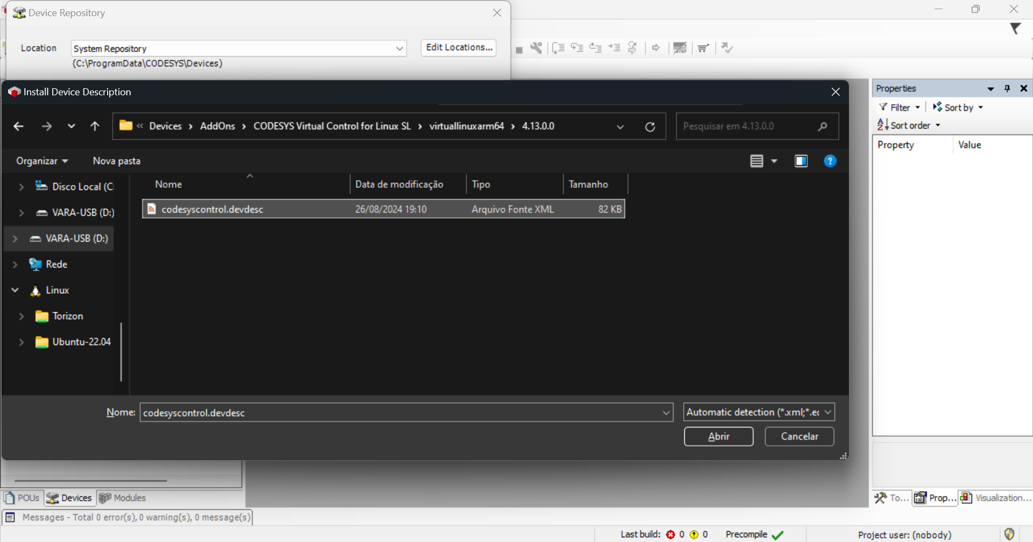Image resolution: width=1033 pixels, height=542 pixels.
Task: Click the AddOns breadcrumb segment
Action: point(217,126)
